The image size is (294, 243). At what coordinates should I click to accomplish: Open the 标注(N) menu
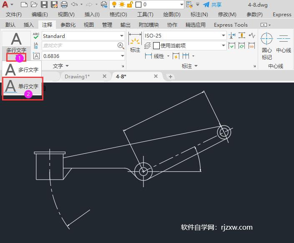[x=199, y=15]
